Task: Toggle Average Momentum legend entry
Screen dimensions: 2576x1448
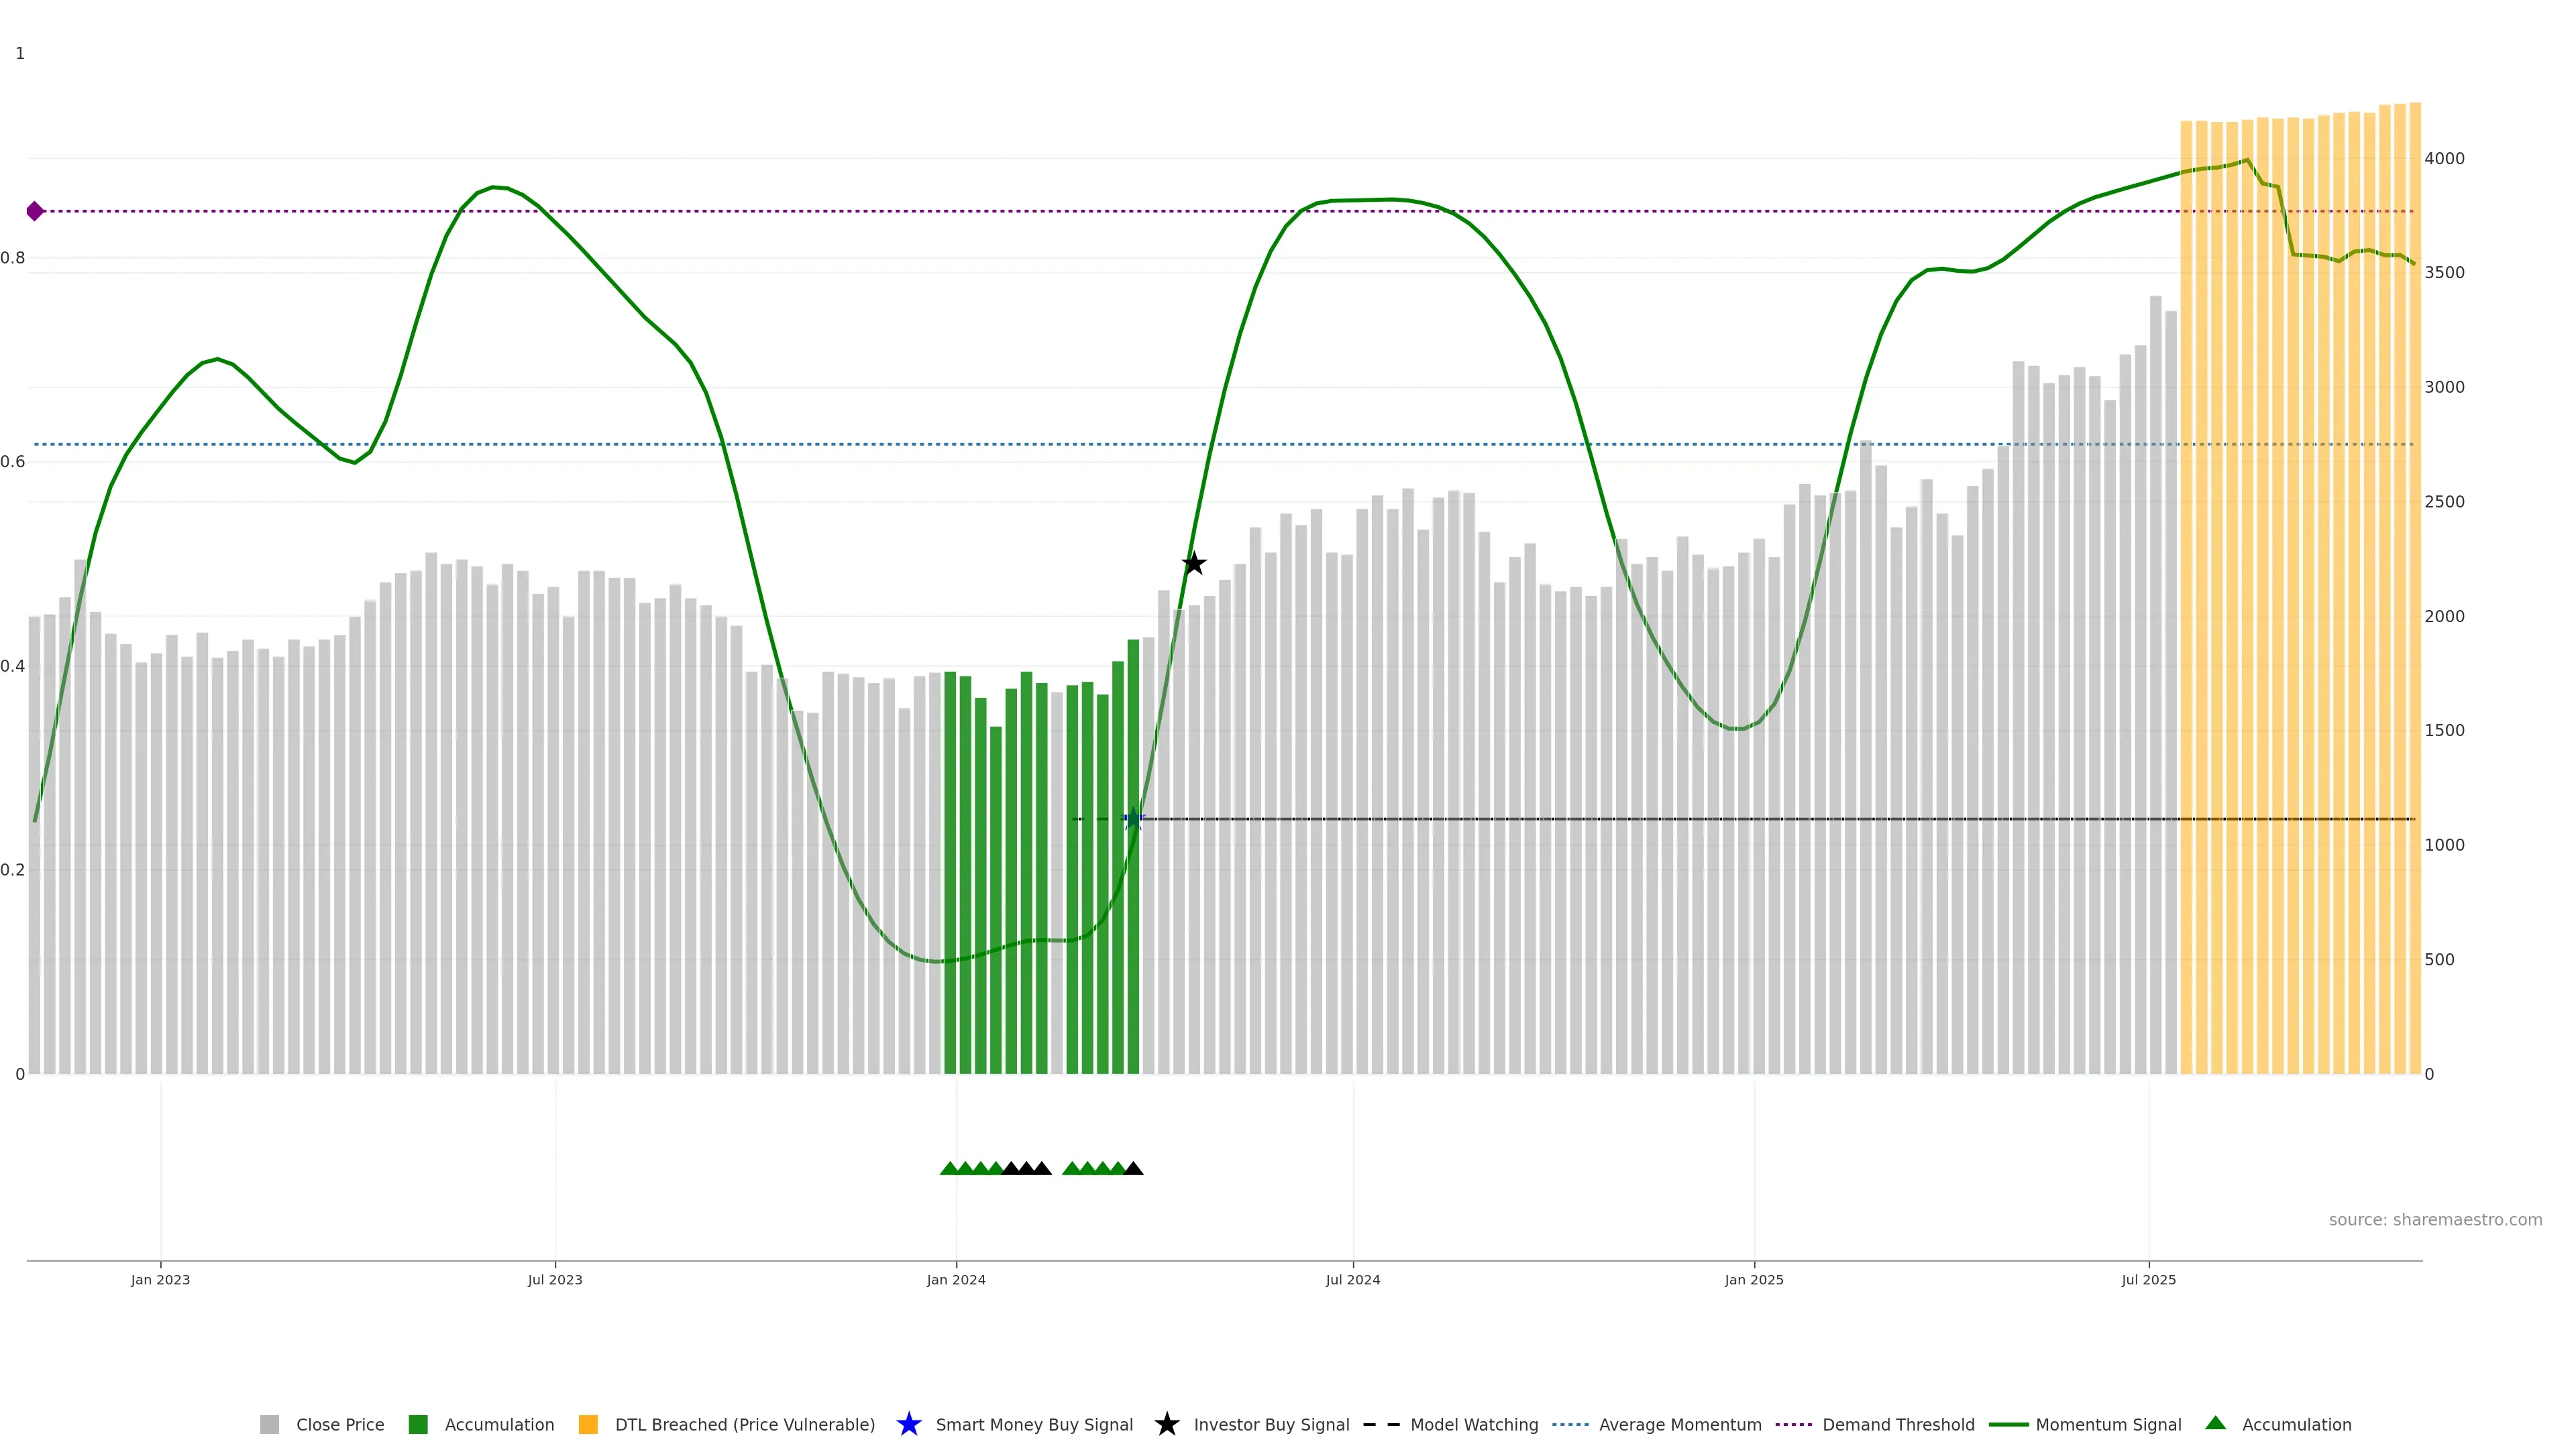Action: coord(1679,1424)
